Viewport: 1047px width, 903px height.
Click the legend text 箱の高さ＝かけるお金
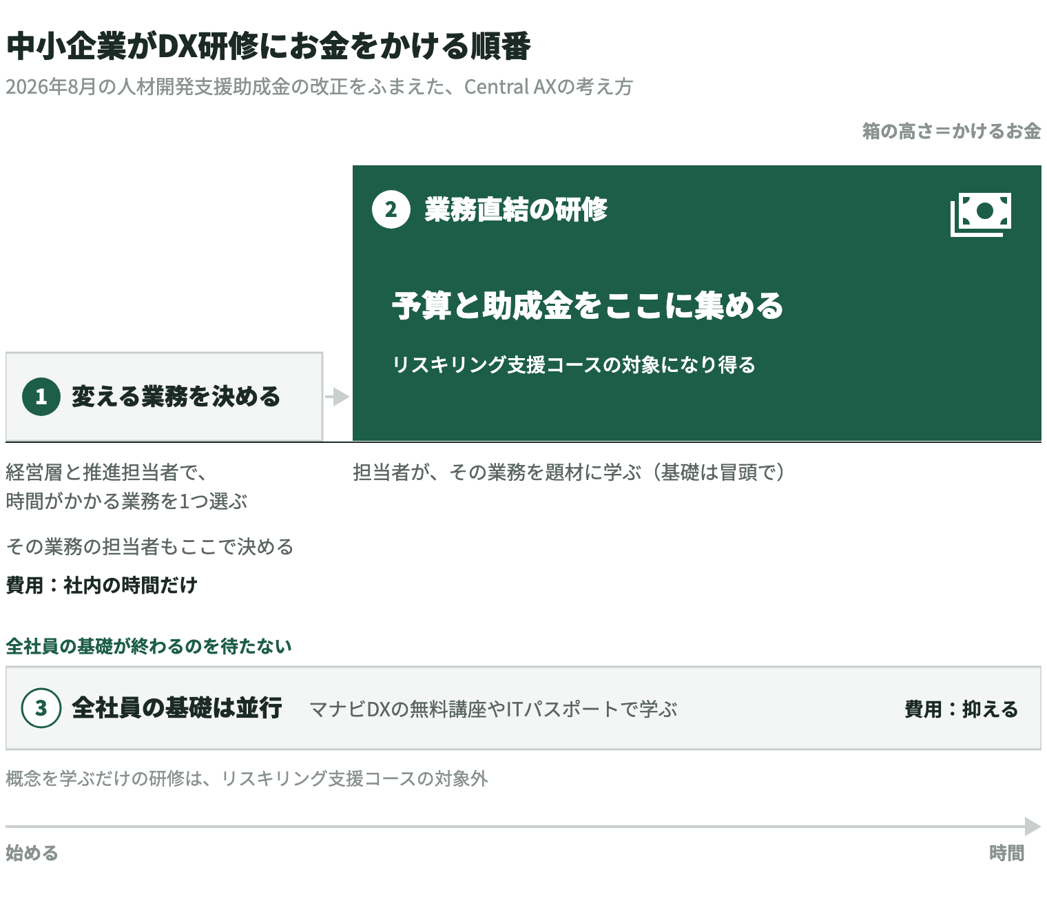(x=951, y=131)
